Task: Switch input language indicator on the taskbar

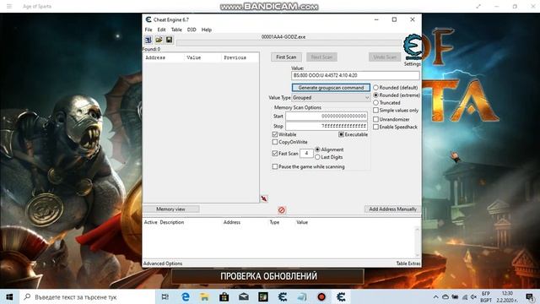Action: (486, 296)
